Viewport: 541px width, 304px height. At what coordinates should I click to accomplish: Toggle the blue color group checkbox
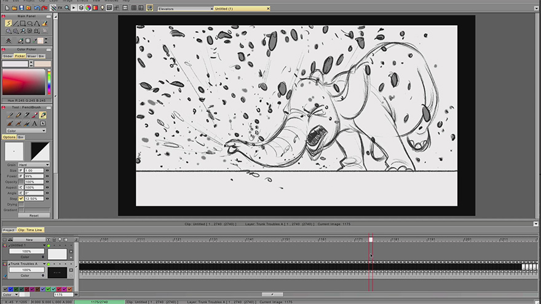10,289
